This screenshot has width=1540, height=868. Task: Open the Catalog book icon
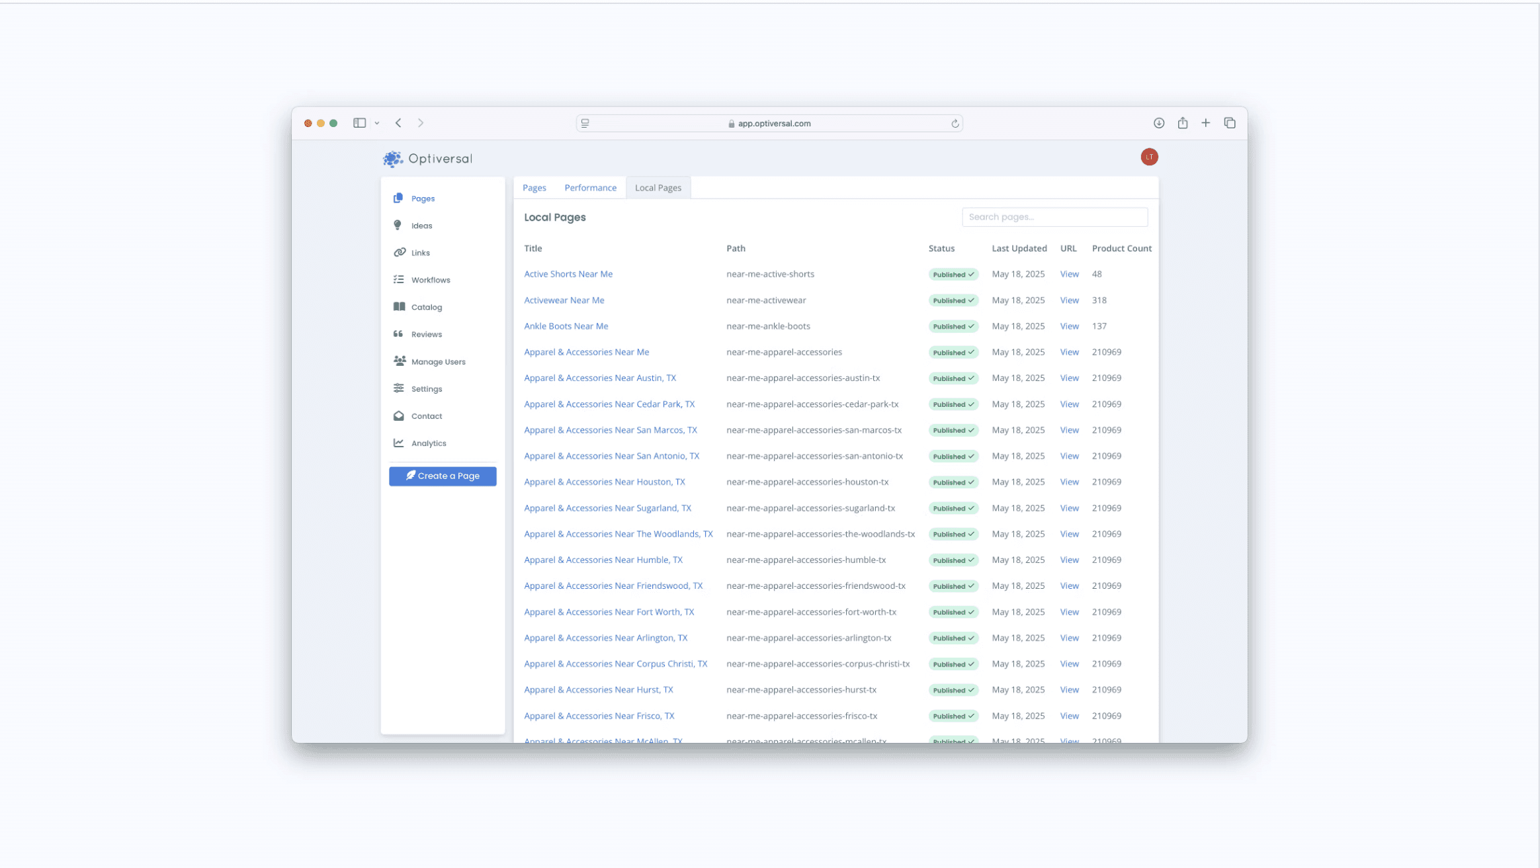click(x=399, y=307)
